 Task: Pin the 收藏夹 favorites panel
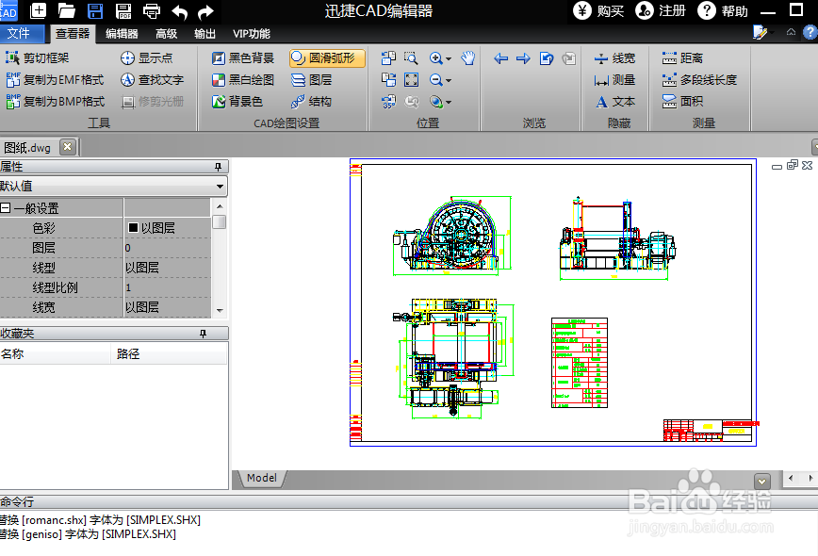click(203, 334)
